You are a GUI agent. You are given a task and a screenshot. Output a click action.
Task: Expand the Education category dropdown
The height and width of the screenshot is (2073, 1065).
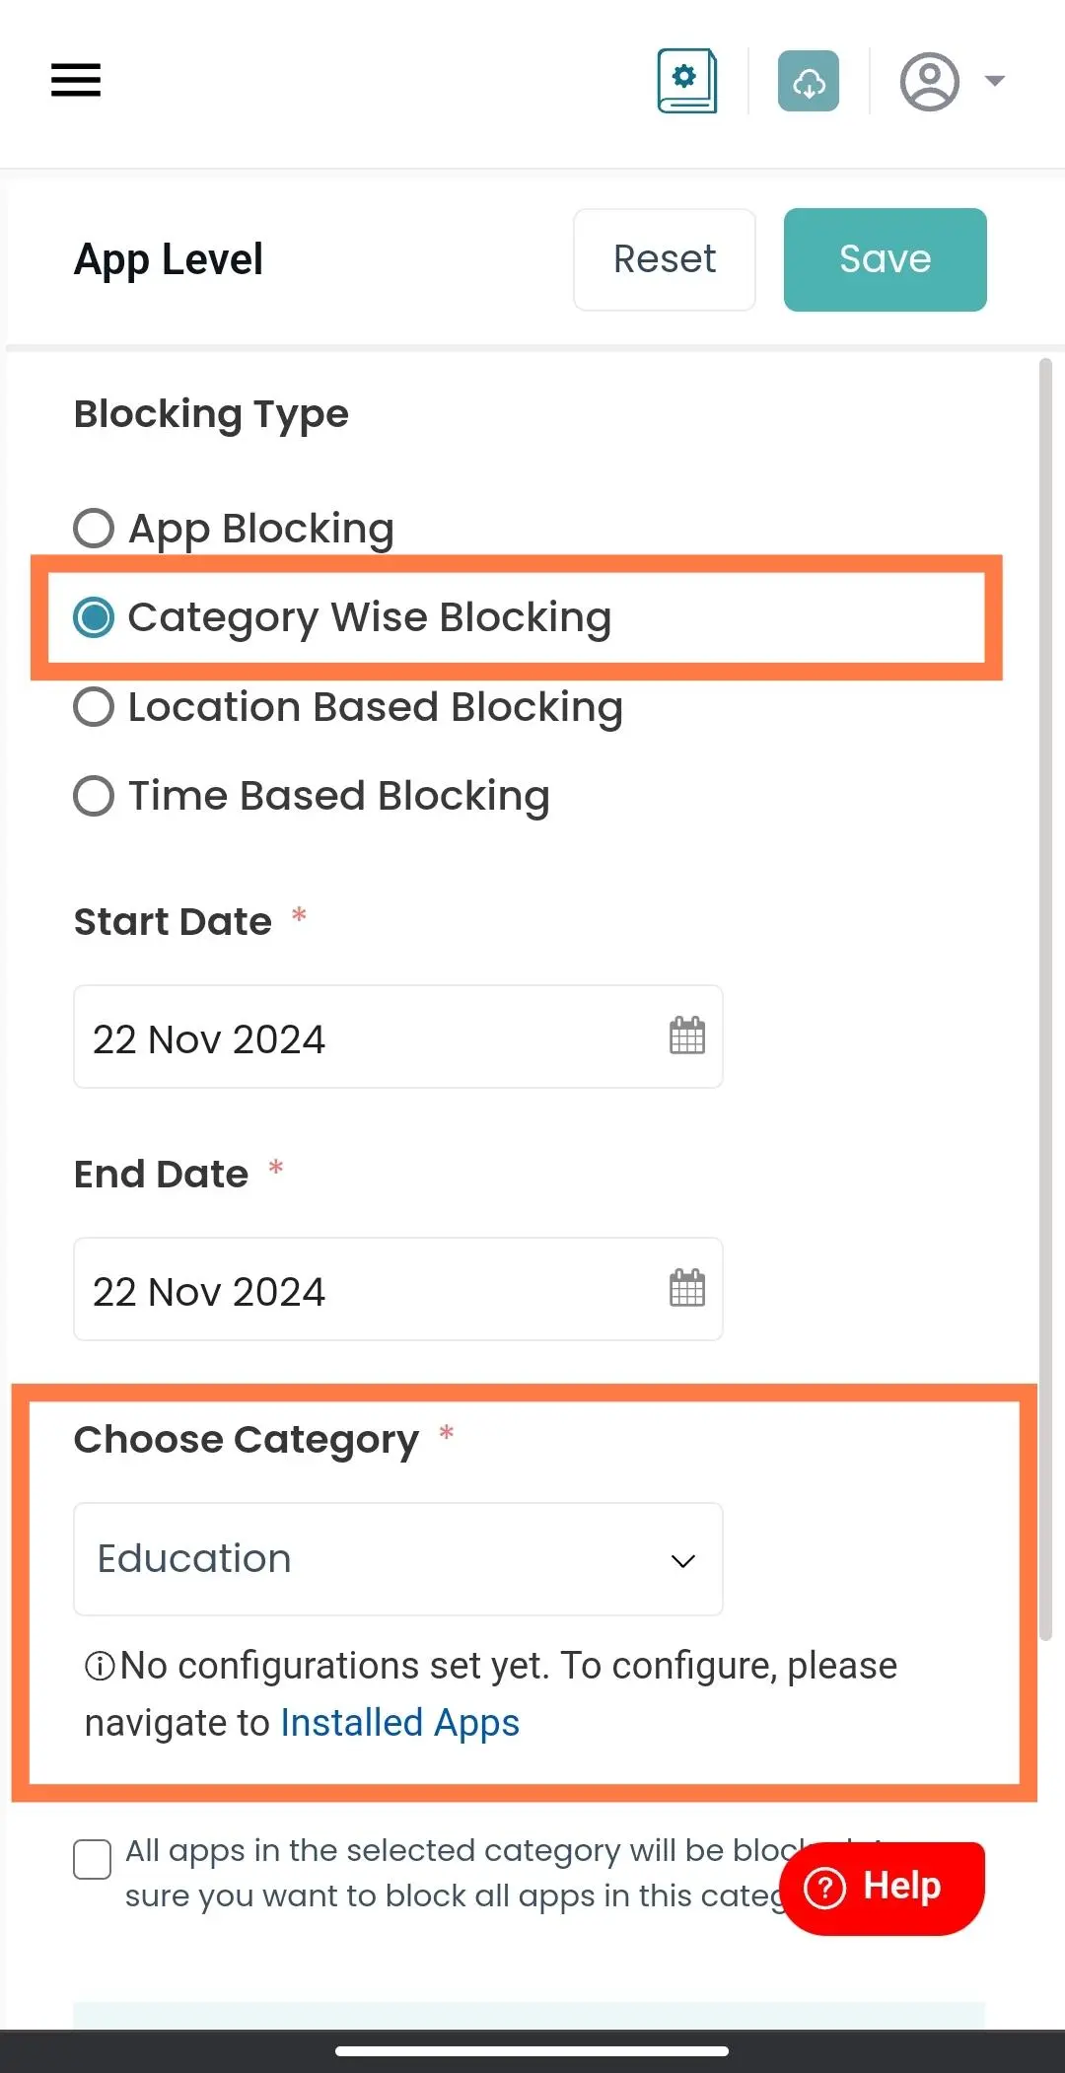[x=398, y=1559]
